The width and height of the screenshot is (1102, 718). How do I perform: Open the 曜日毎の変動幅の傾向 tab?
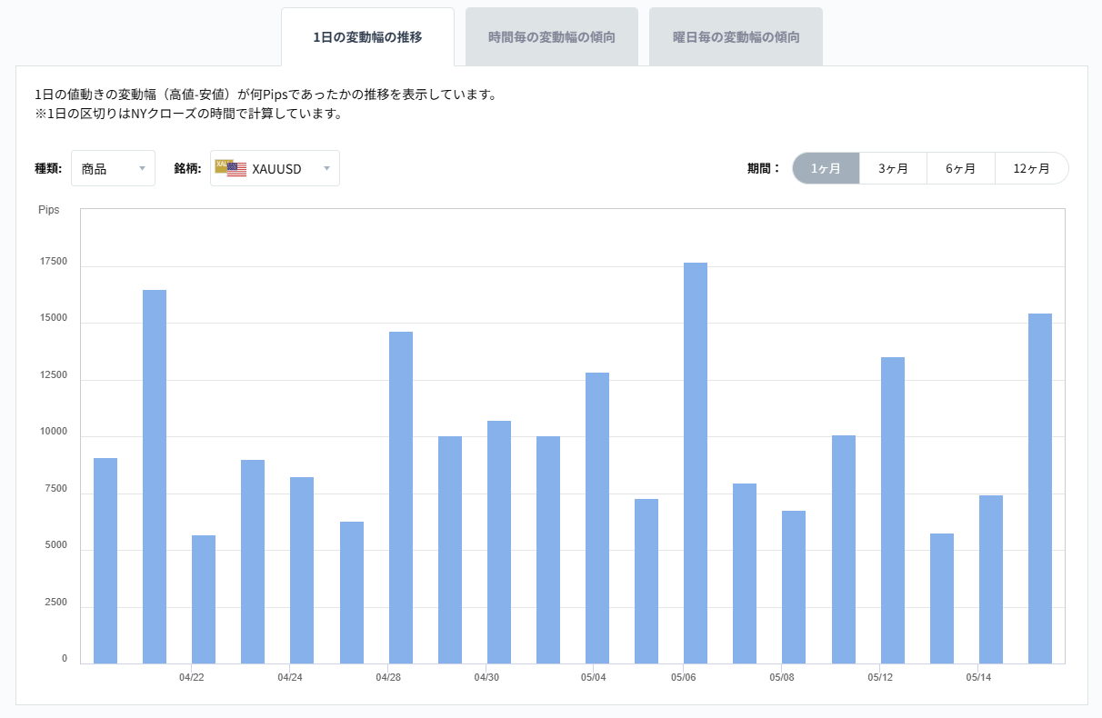[736, 37]
